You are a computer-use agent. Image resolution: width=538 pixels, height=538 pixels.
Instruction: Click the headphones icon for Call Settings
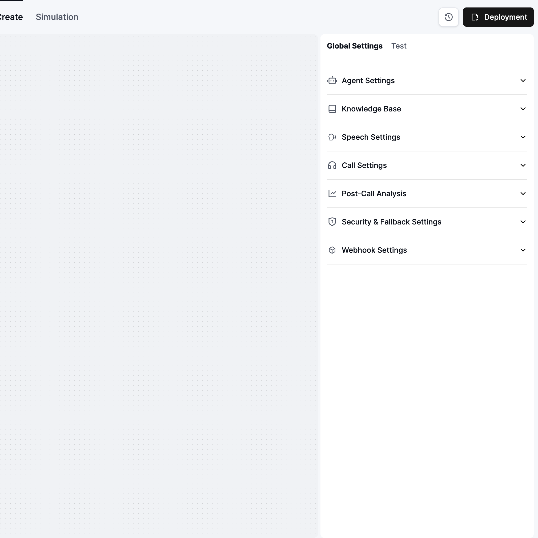[332, 165]
